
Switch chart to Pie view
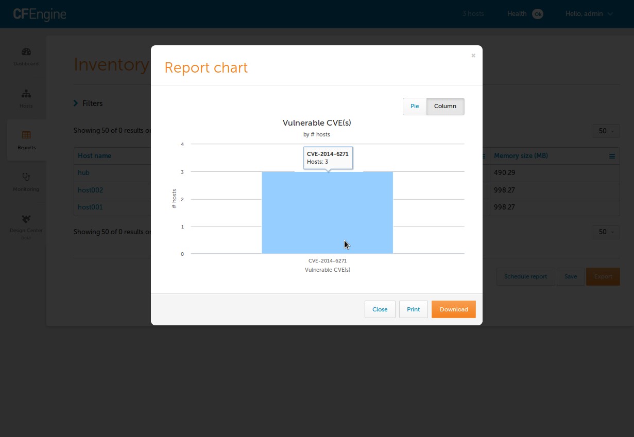coord(415,106)
